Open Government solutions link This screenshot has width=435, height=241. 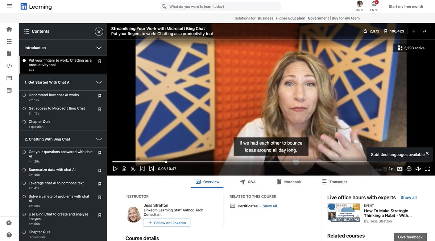[x=318, y=18]
